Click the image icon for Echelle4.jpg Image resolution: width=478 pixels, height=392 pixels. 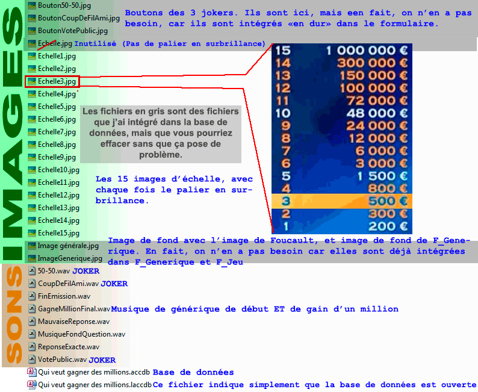point(32,94)
